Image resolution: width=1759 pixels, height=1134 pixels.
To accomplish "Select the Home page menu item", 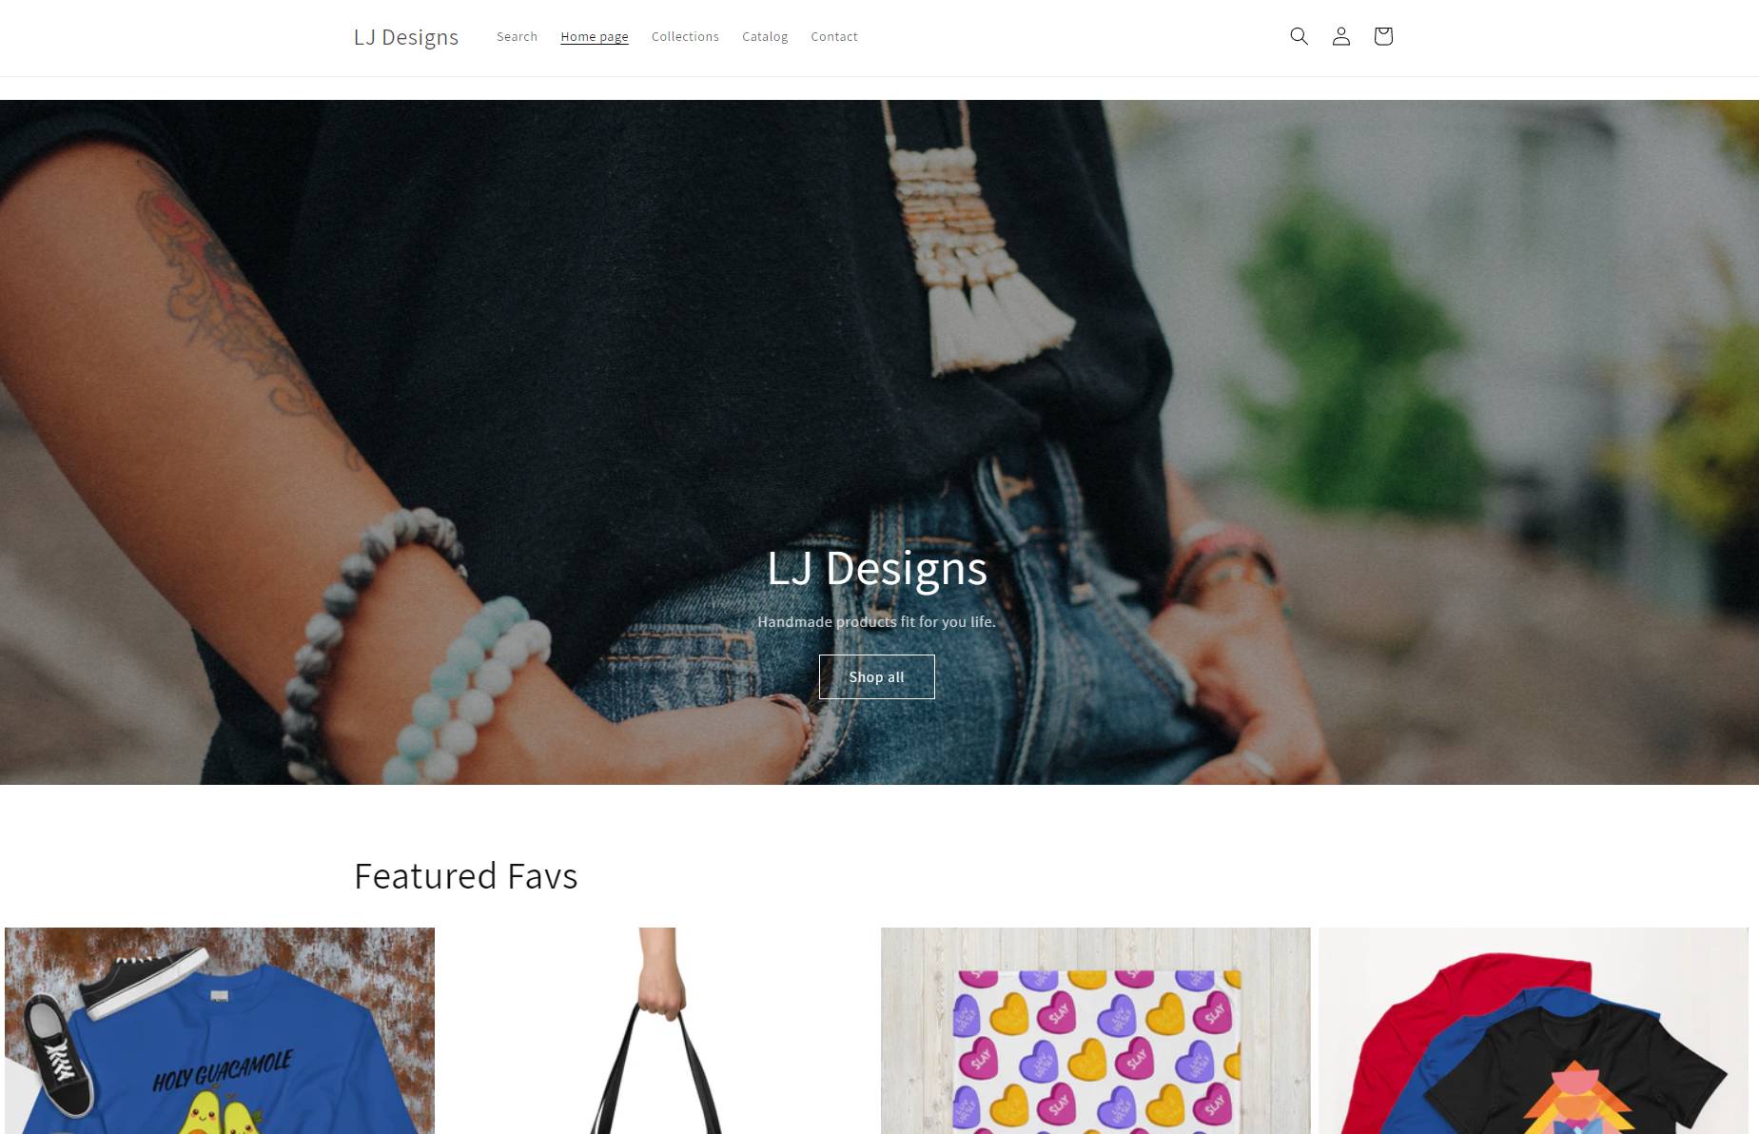I will (595, 36).
